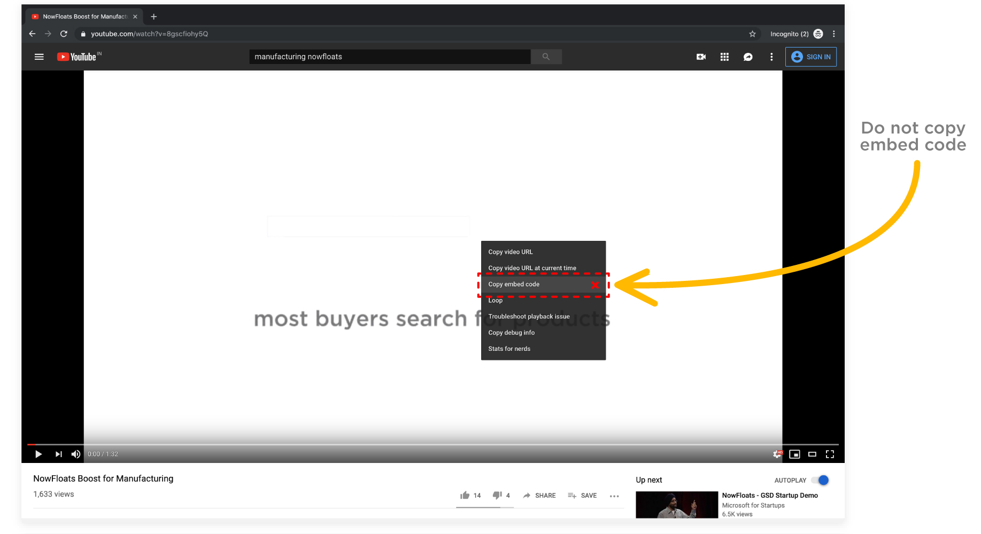The image size is (981, 534).
Task: Select Loop in context menu
Action: [x=543, y=300]
